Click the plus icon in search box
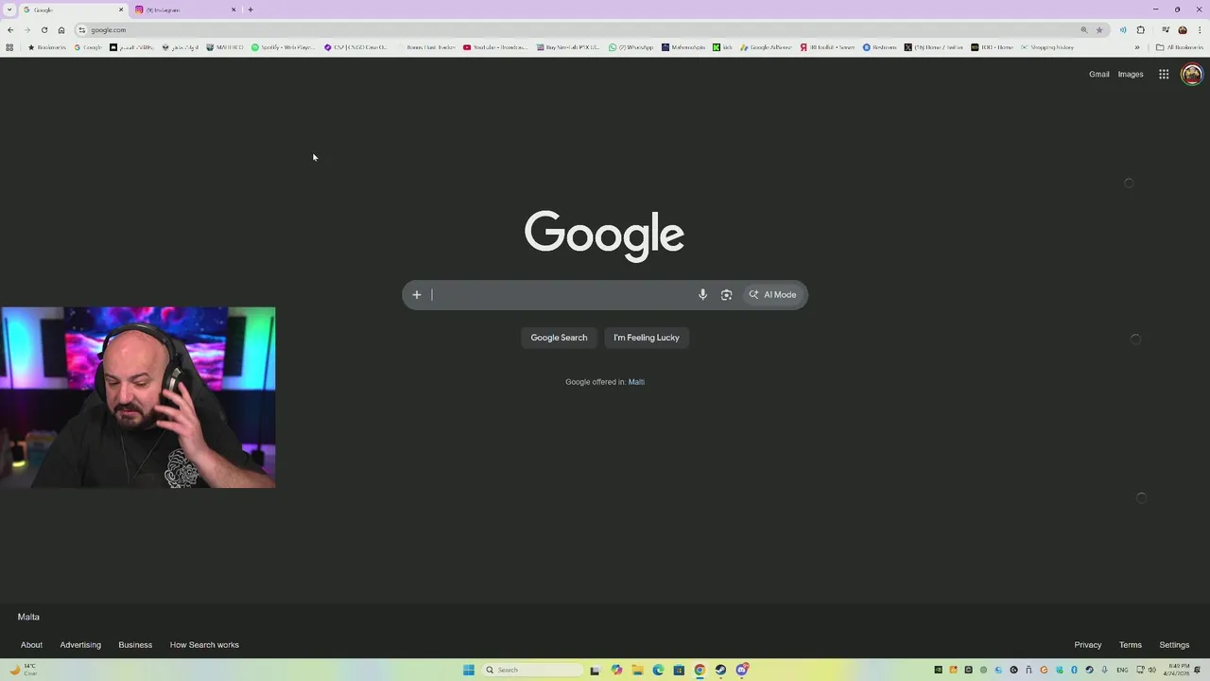This screenshot has height=681, width=1210. tap(416, 294)
